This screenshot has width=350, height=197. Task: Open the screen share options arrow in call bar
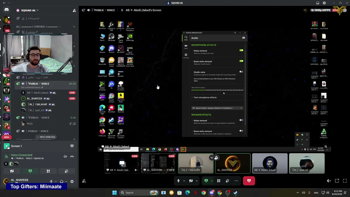(x=212, y=181)
